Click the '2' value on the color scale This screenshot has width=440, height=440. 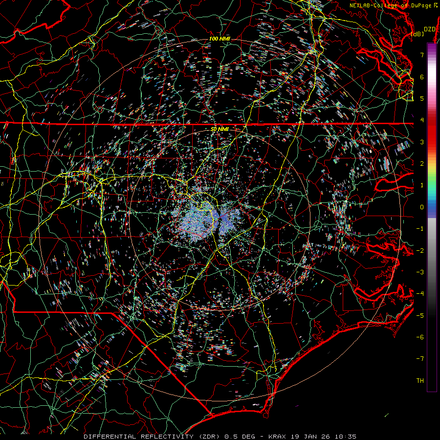(422, 164)
